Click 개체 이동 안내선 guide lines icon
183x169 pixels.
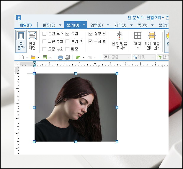coord(152,35)
